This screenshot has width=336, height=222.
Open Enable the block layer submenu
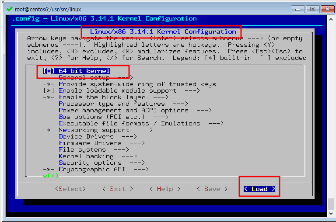pos(114,97)
